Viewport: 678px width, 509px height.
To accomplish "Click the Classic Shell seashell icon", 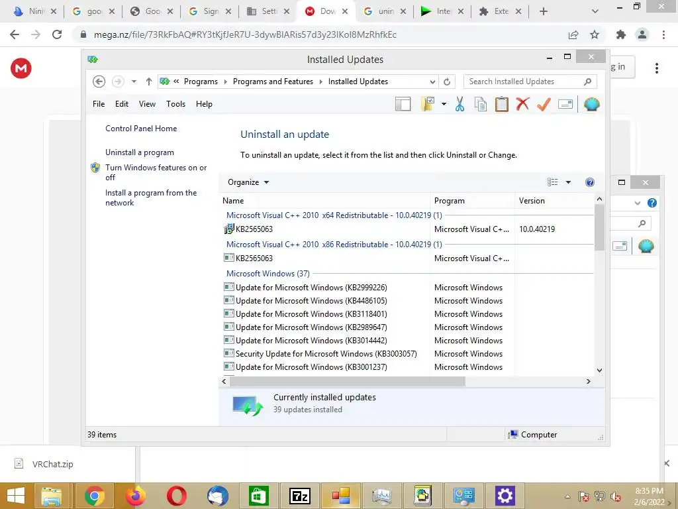I will pyautogui.click(x=591, y=104).
